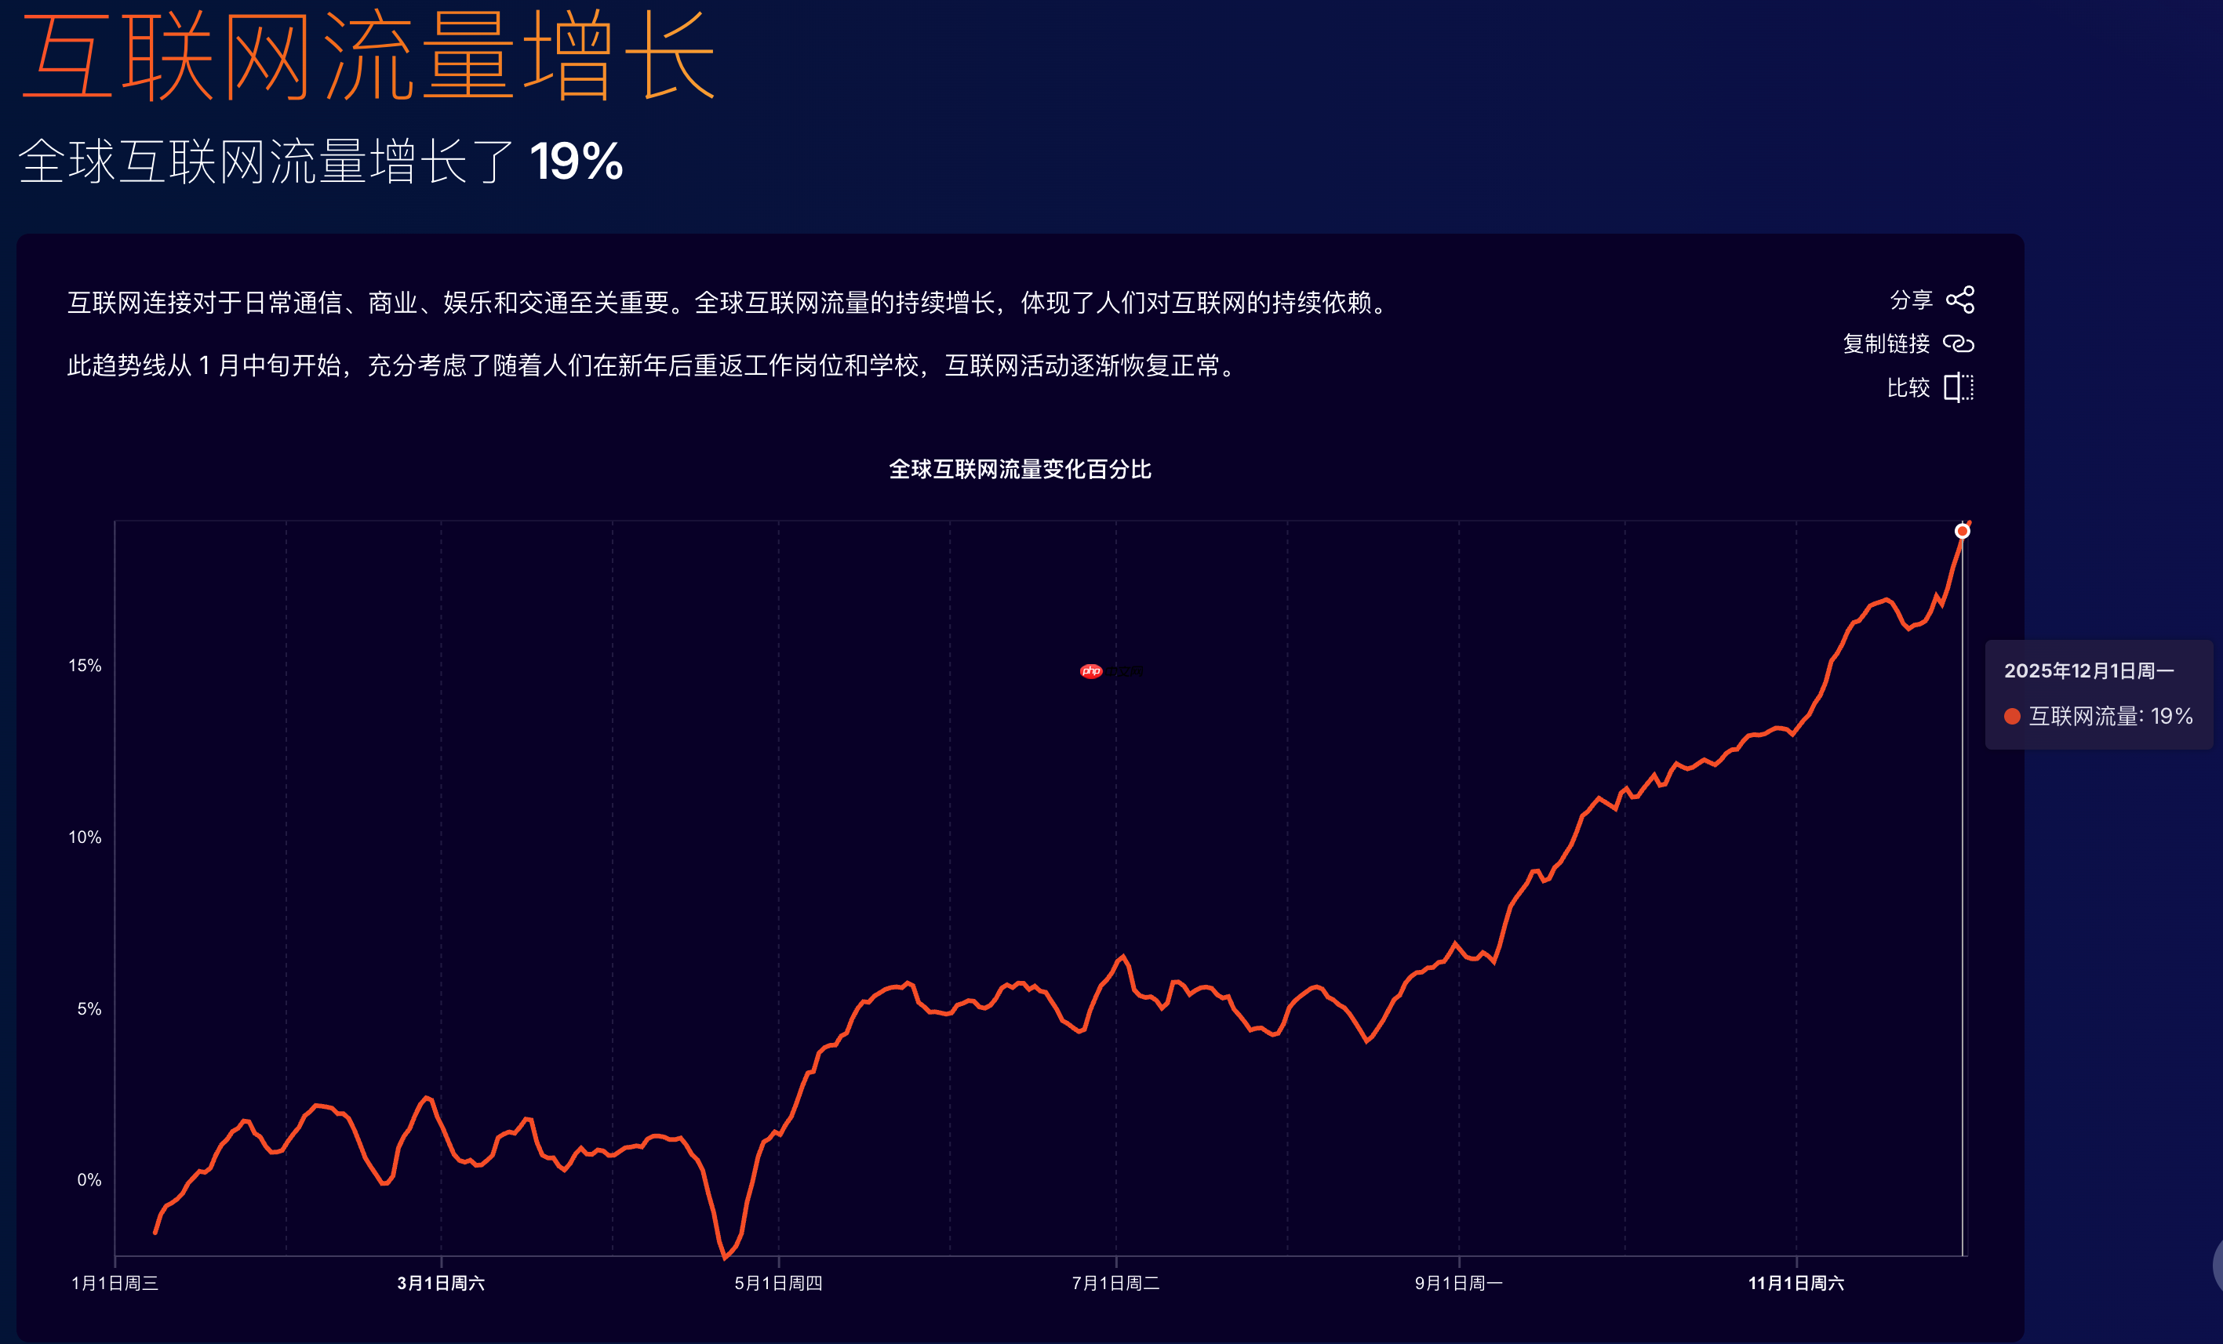
Task: Select the 1月1日周三 axis label
Action: (115, 1284)
